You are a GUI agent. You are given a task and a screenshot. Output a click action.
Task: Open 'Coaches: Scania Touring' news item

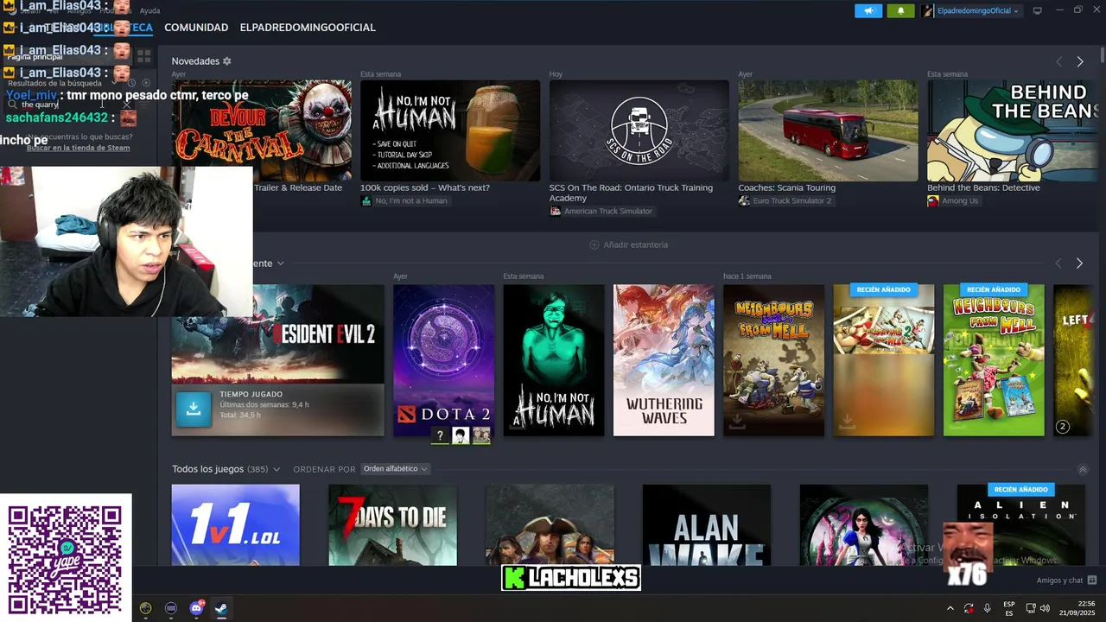[x=786, y=187]
